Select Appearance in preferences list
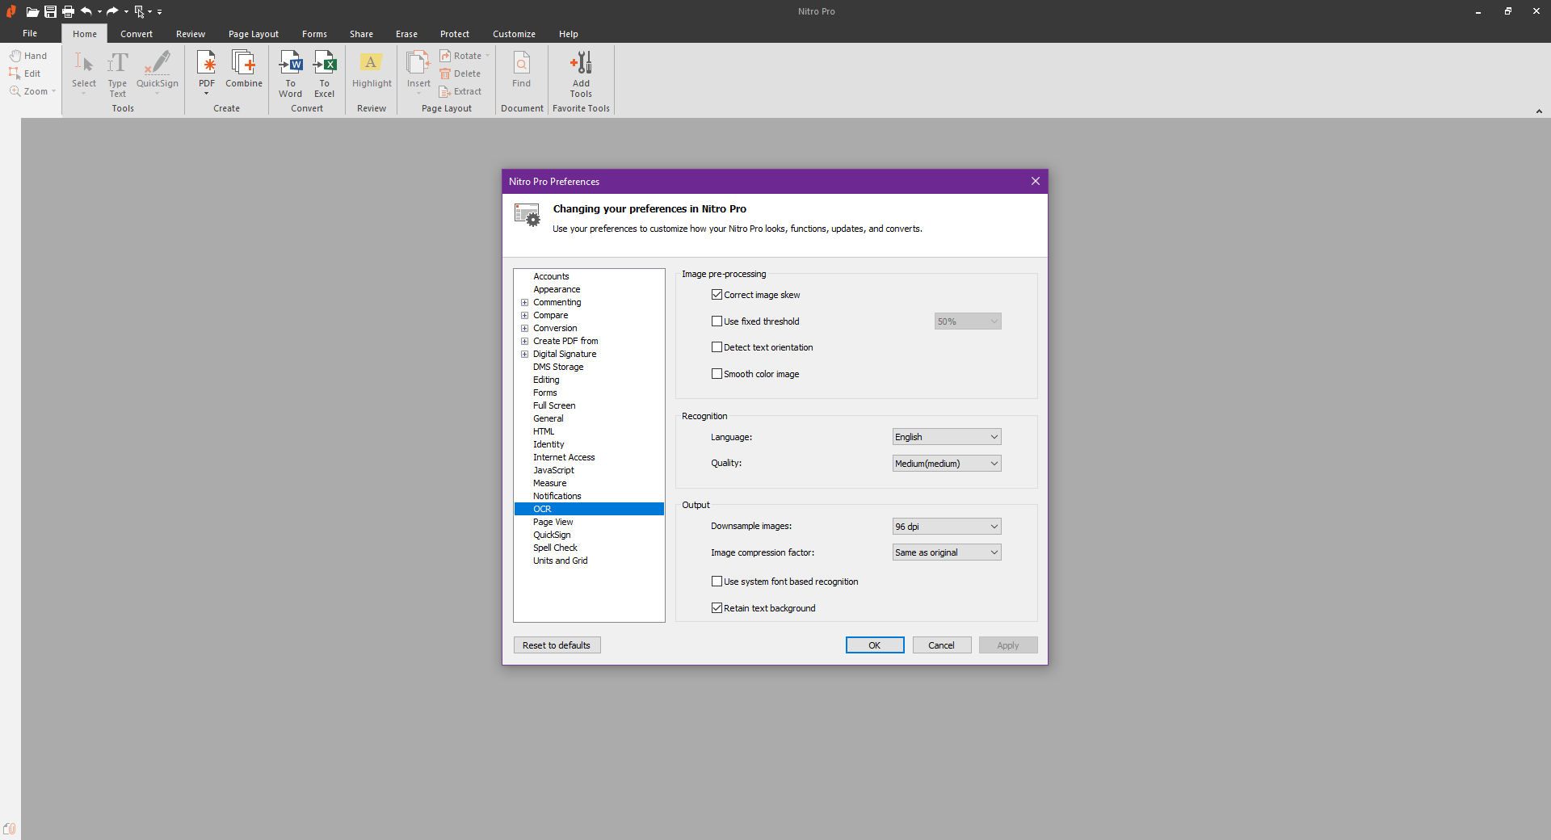This screenshot has height=840, width=1551. pos(557,289)
